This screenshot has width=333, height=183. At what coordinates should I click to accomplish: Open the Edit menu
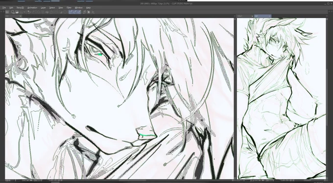(11, 8)
